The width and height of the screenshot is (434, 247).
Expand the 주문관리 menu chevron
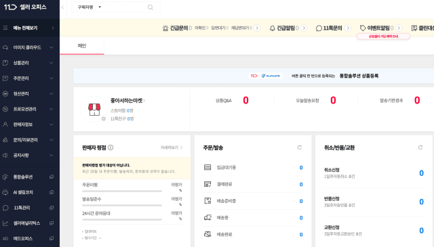[52, 78]
